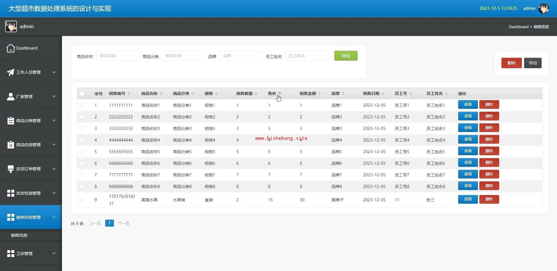Click the admin avatar in top-right header
Image resolution: width=557 pixels, height=271 pixels.
point(543,8)
